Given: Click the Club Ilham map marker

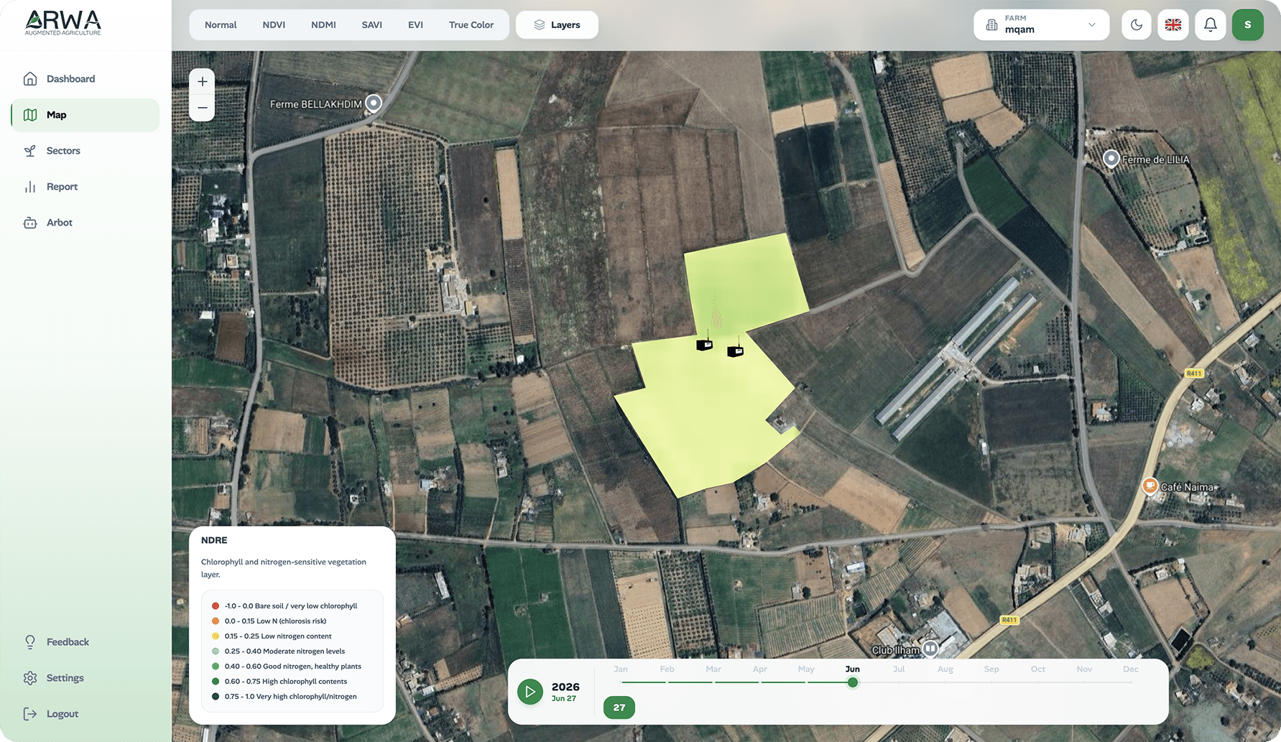Looking at the screenshot, I should point(930,649).
